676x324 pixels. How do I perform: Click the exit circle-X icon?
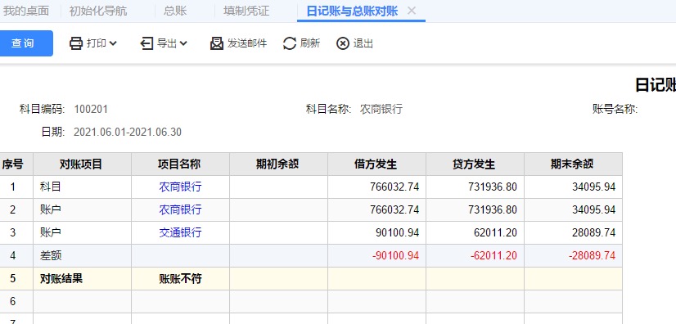tap(343, 43)
